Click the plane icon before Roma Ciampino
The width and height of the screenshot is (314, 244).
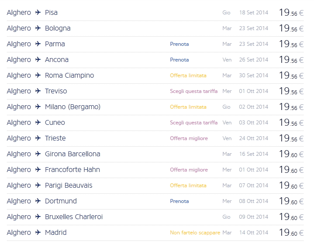[x=38, y=76]
